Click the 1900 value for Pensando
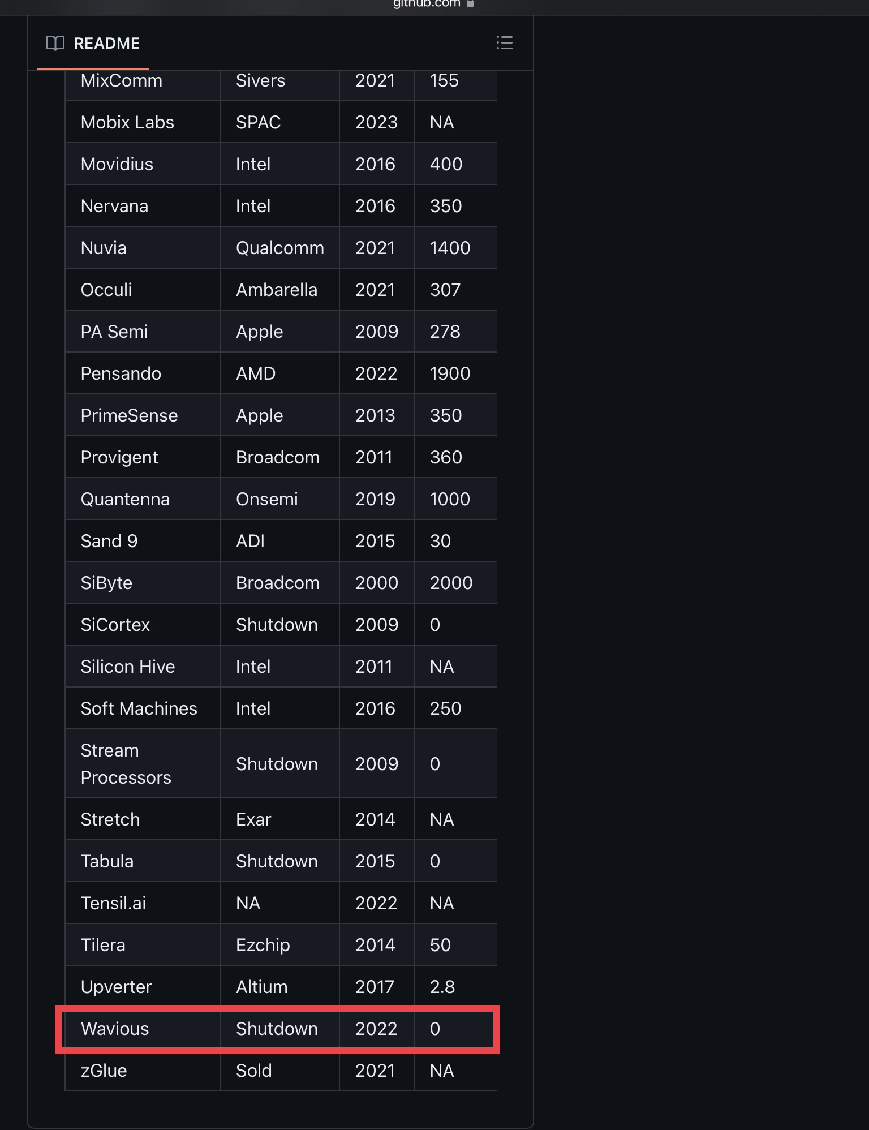This screenshot has width=869, height=1130. [x=450, y=373]
